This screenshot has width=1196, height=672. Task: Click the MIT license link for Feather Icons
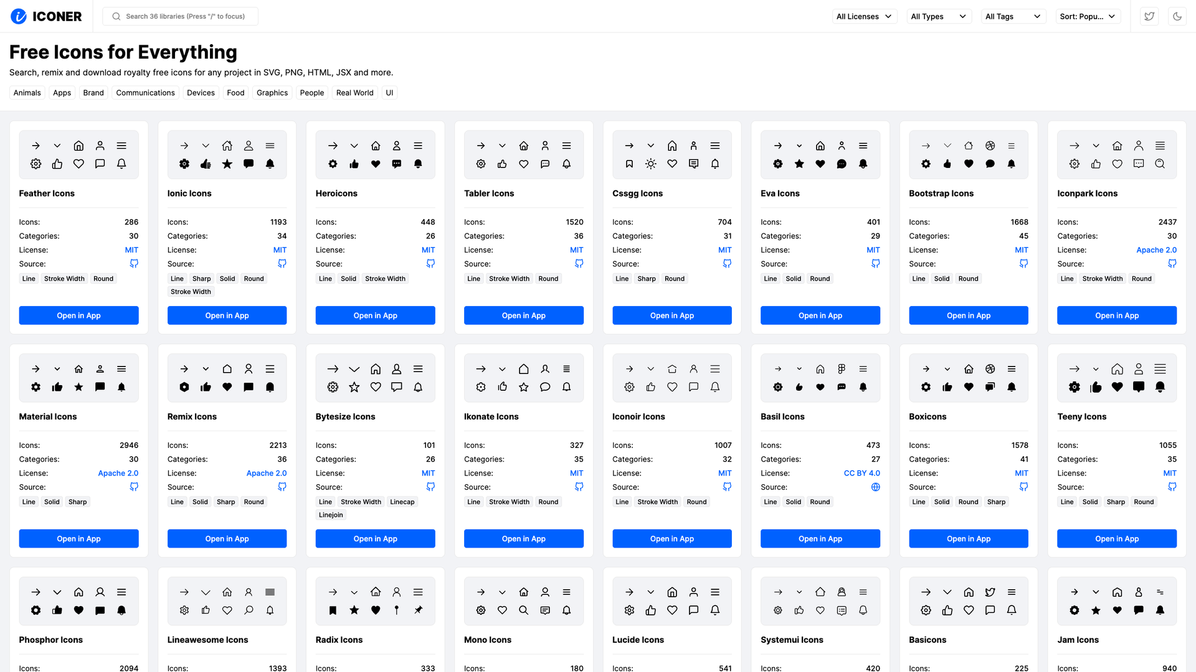[x=131, y=250]
